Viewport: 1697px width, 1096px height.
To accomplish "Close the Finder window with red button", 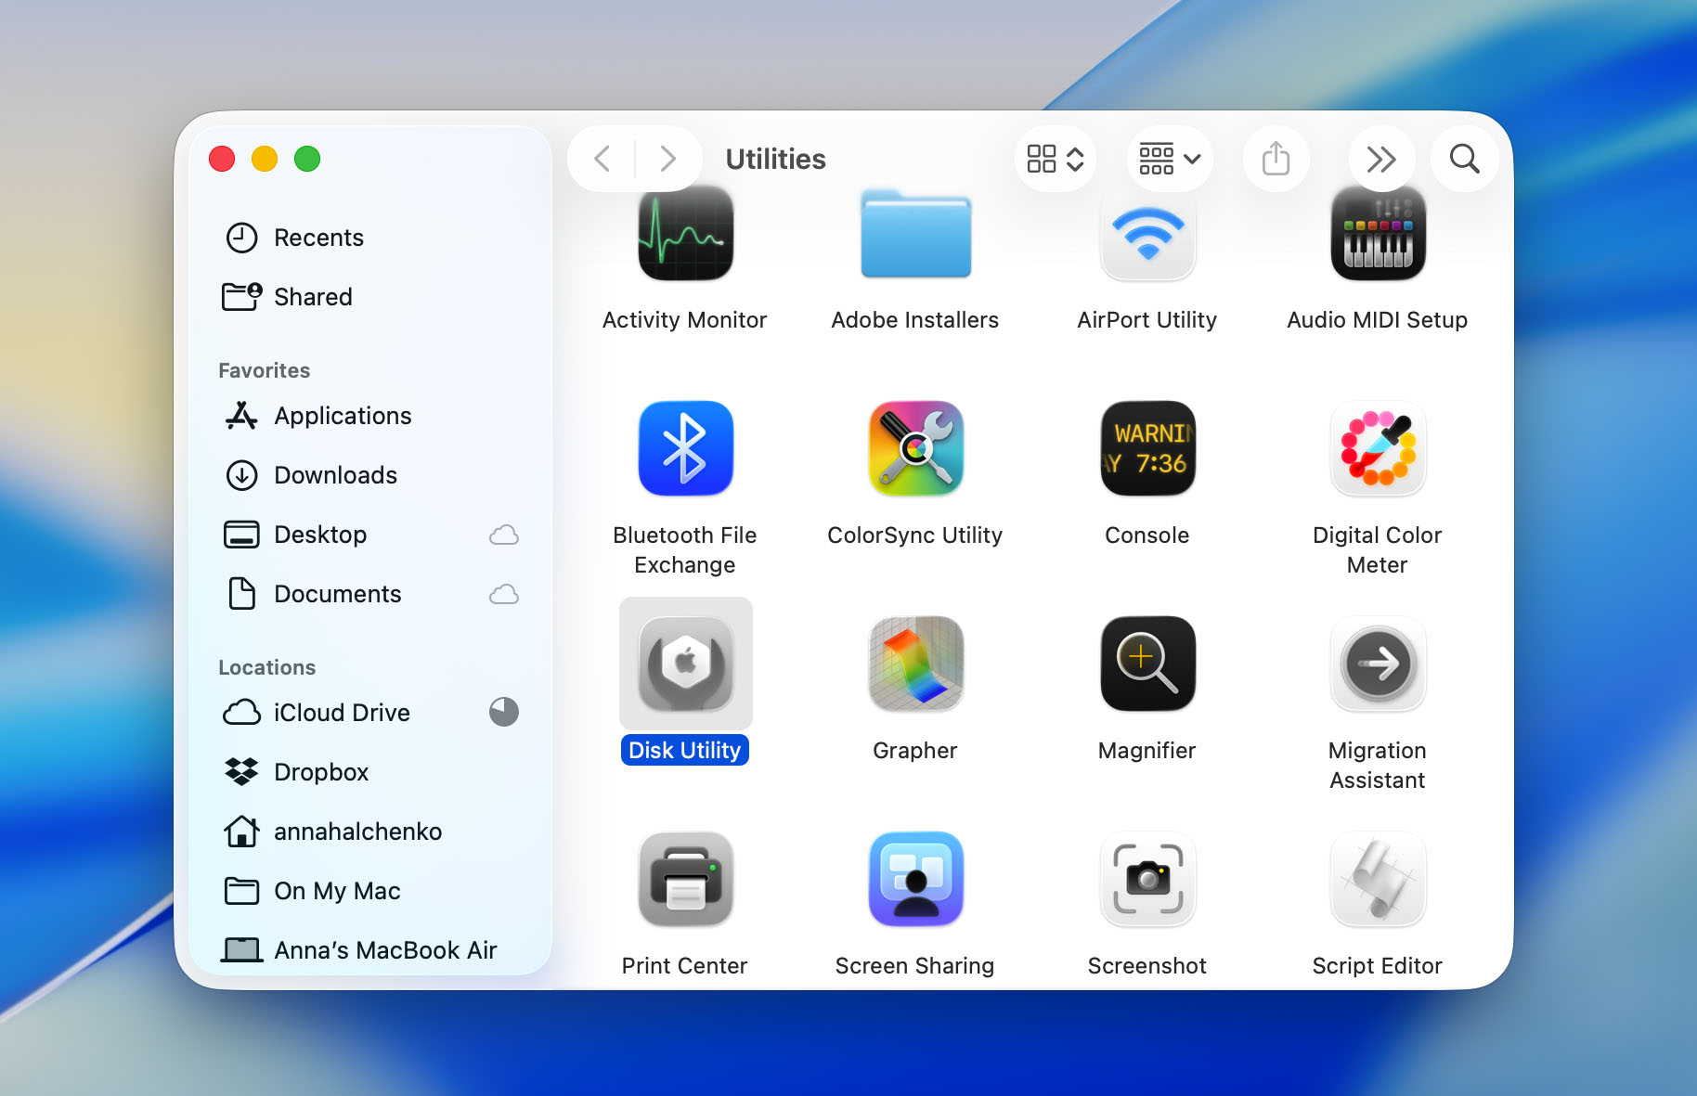I will pyautogui.click(x=222, y=159).
